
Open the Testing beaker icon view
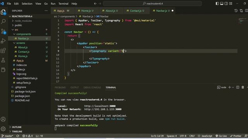(3, 60)
